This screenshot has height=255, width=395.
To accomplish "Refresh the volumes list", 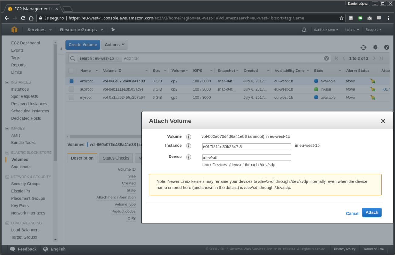I will click(x=363, y=47).
